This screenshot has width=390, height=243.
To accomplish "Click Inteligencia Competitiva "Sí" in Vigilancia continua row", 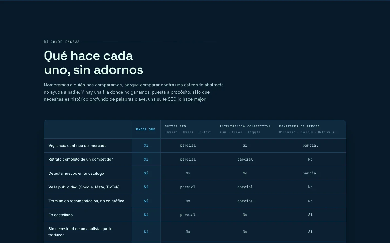I will click(x=245, y=146).
